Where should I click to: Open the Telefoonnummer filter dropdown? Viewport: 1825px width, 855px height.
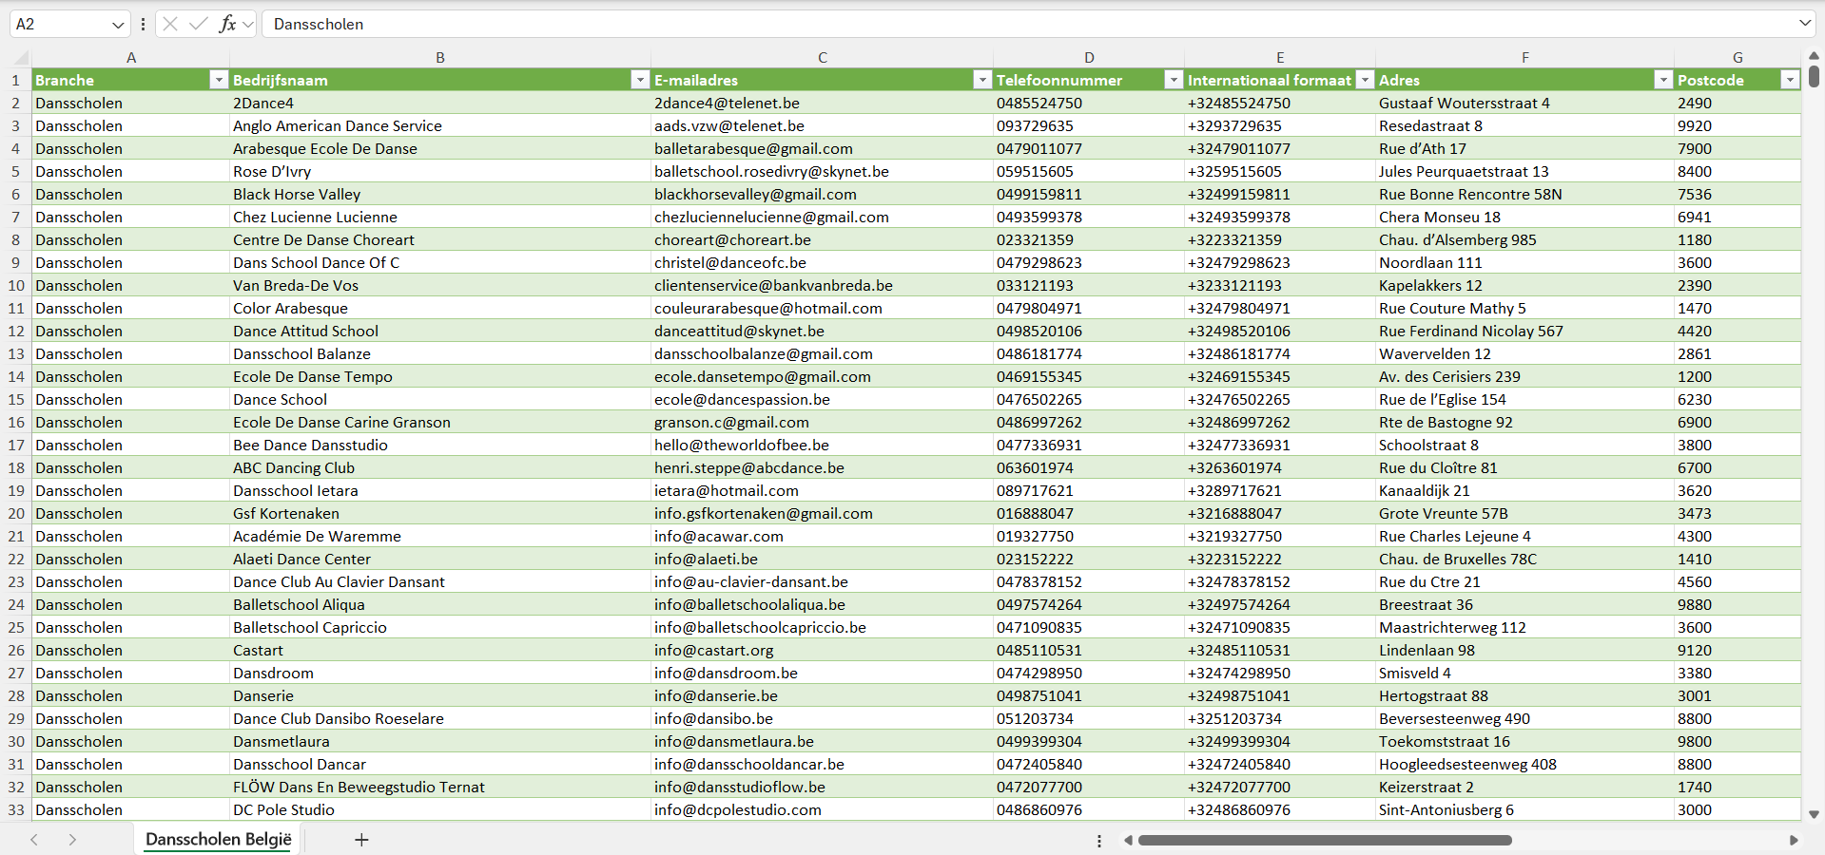tap(1174, 81)
